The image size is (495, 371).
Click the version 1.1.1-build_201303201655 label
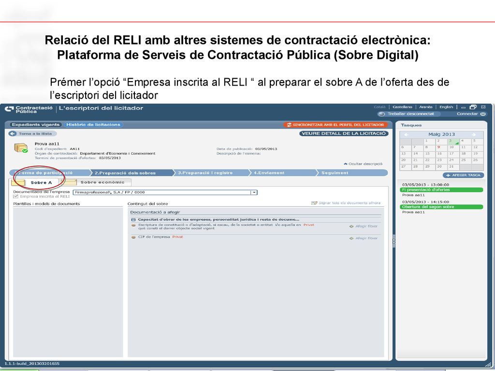click(32, 364)
